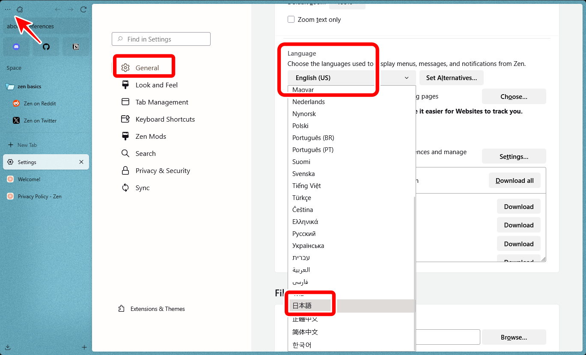The height and width of the screenshot is (355, 586).
Task: Focus the Find in Settings search field
Action: click(161, 39)
